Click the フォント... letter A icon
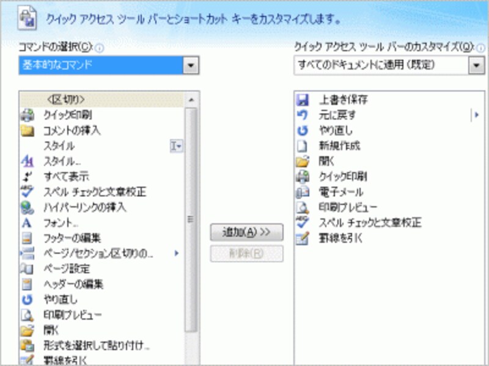Viewport: 489px width, 366px height. pyautogui.click(x=27, y=223)
